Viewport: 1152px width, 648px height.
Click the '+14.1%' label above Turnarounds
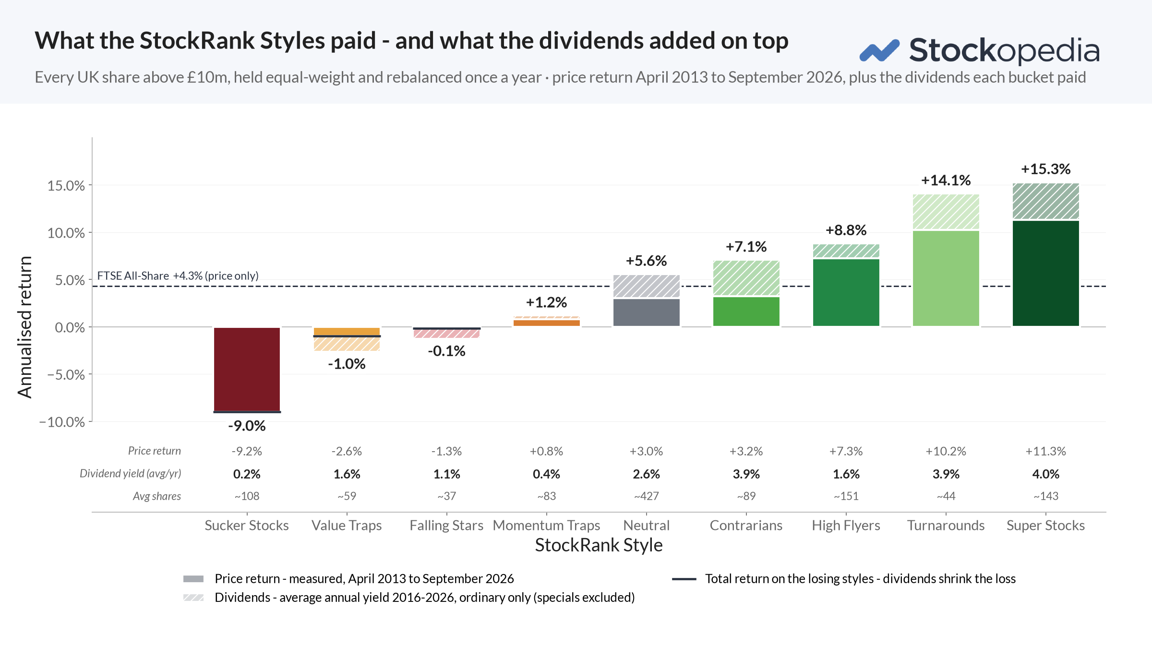tap(946, 180)
